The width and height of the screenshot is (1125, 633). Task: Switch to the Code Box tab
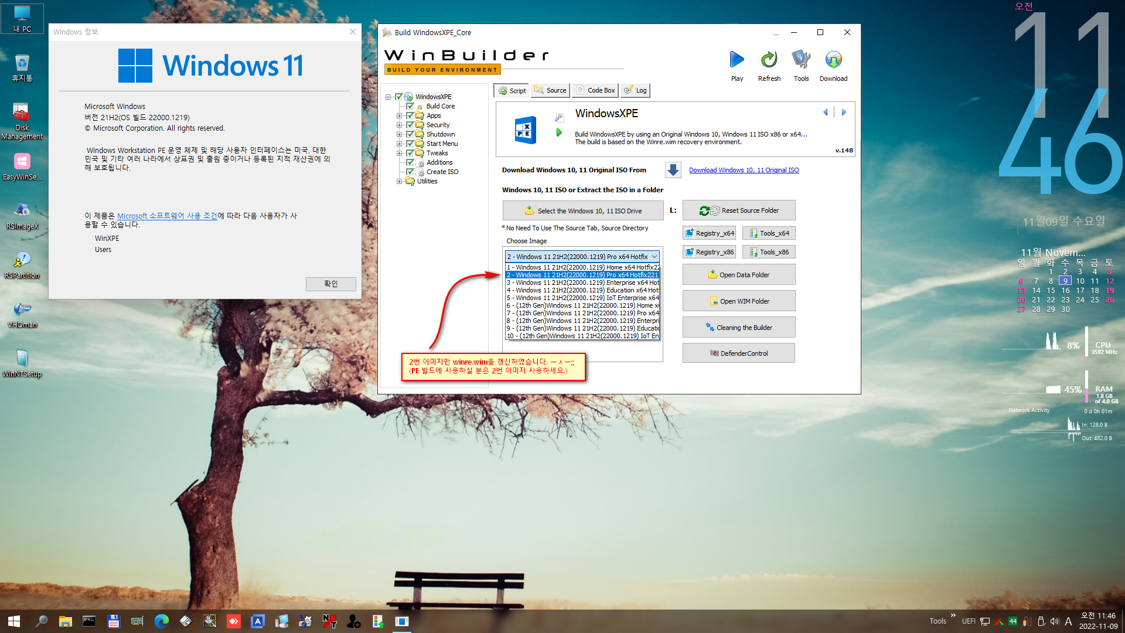(x=595, y=90)
